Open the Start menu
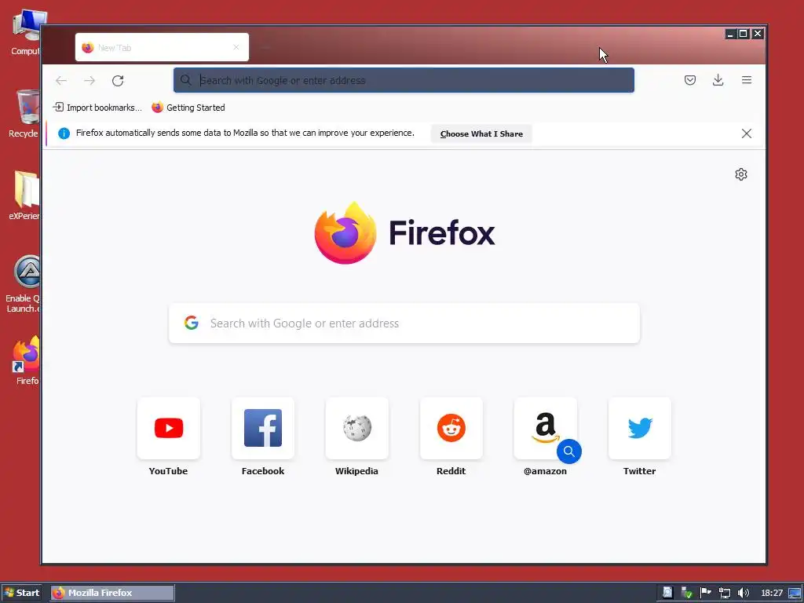Image resolution: width=804 pixels, height=603 pixels. [x=21, y=593]
